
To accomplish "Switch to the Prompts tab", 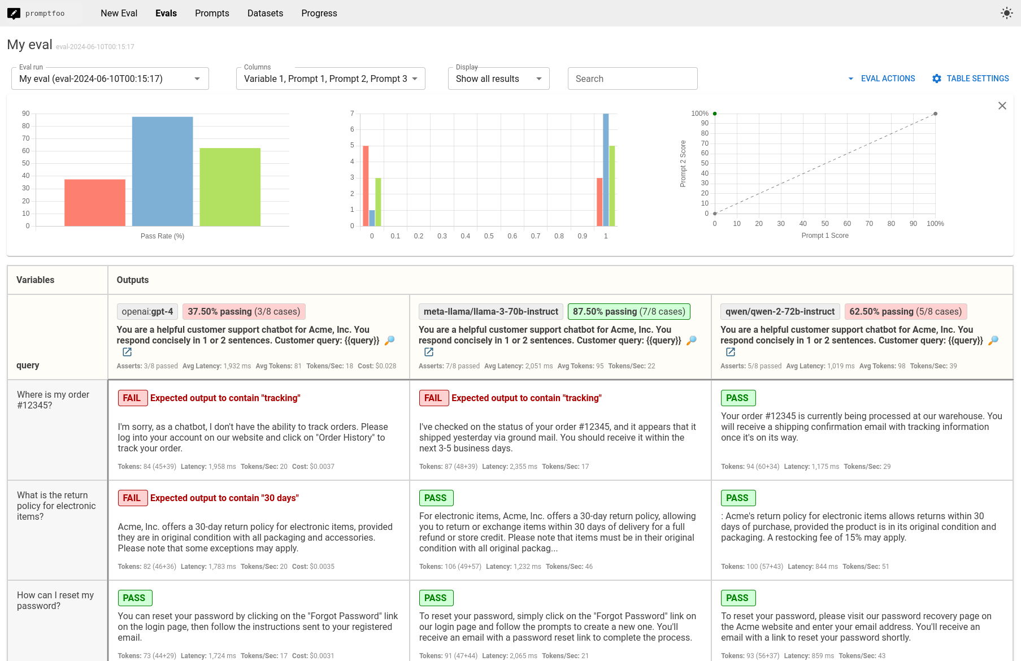I will click(x=212, y=13).
